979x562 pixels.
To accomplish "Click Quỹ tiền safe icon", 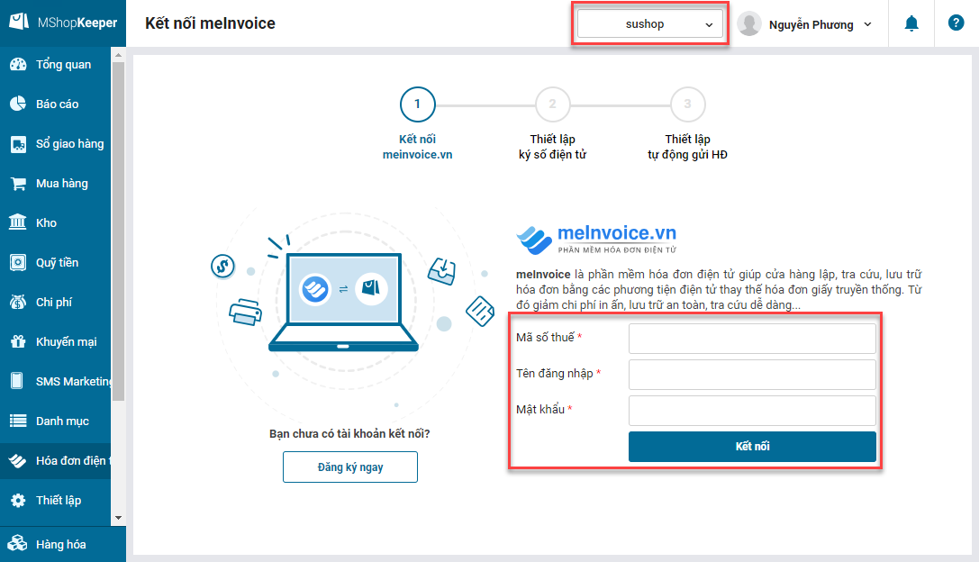I will pyautogui.click(x=18, y=262).
